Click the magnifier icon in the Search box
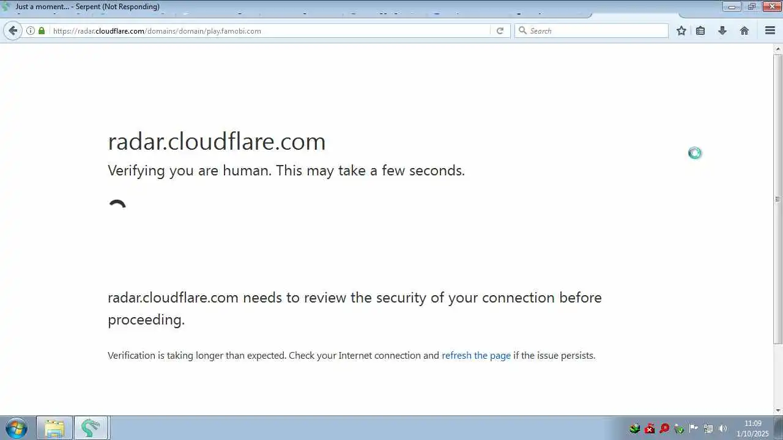783x440 pixels. [x=522, y=31]
